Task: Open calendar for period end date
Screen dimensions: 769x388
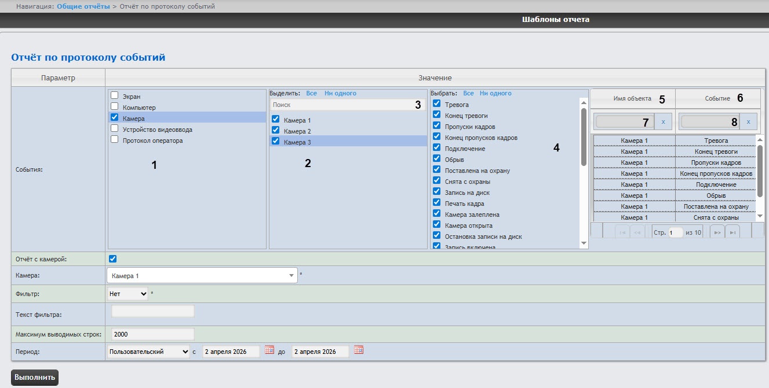Action: [359, 350]
